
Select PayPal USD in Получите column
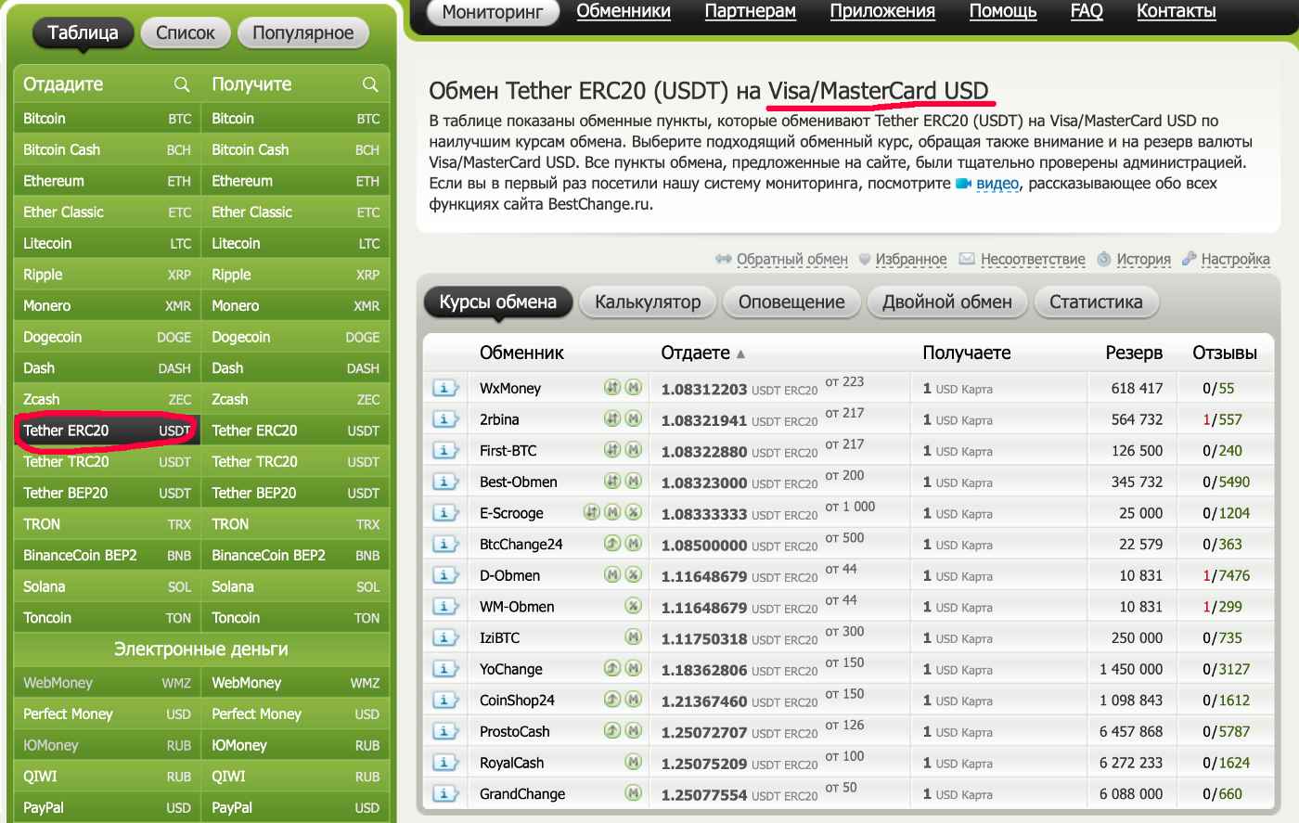click(295, 807)
